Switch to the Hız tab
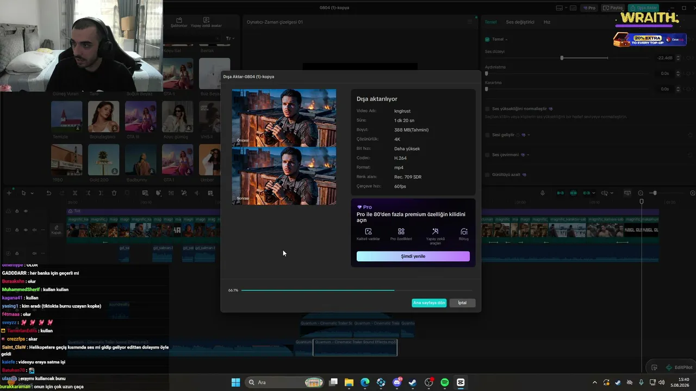Image resolution: width=696 pixels, height=391 pixels. 547,22
